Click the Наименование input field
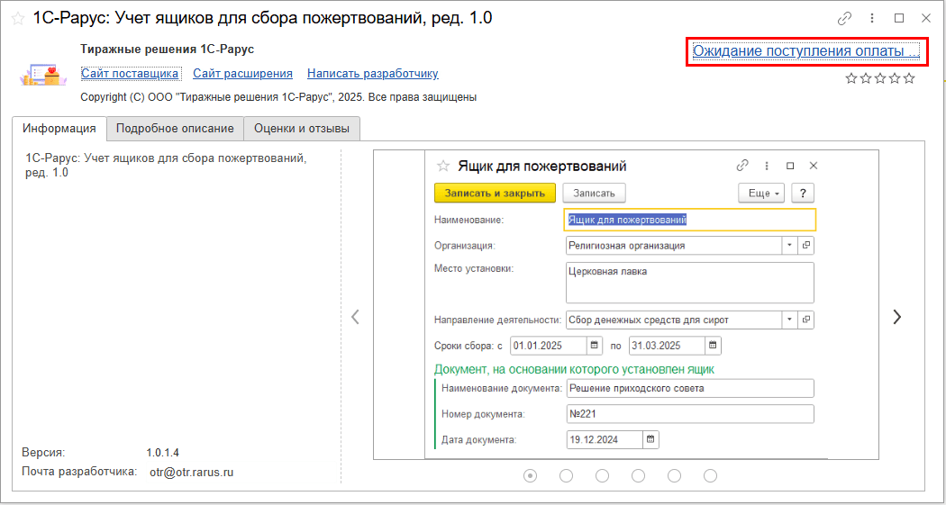 [x=689, y=220]
